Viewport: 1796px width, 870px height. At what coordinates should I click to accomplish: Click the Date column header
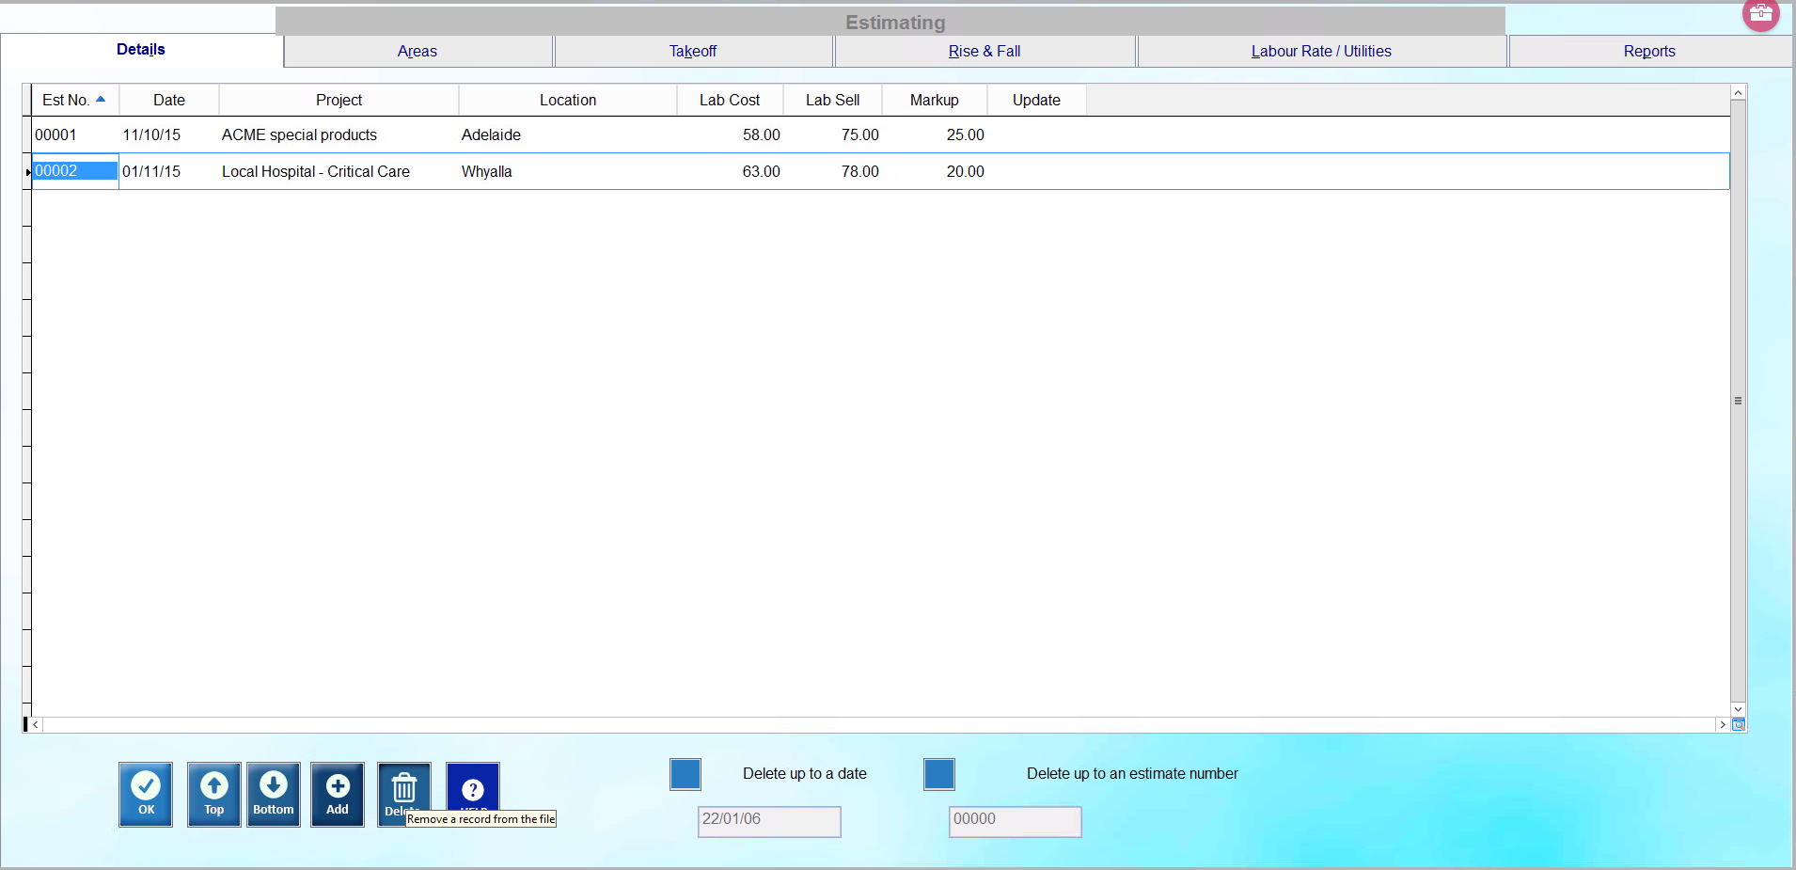point(169,100)
